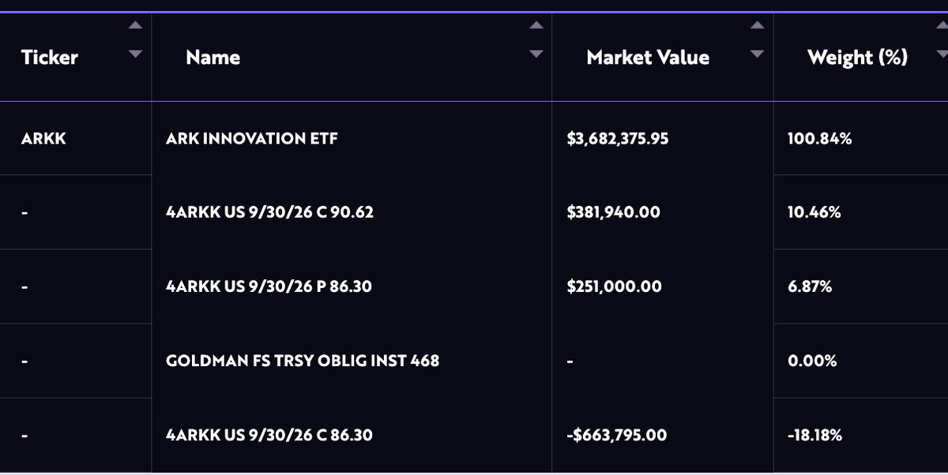This screenshot has height=475, width=948.
Task: Click the Ticker column header
Action: click(x=50, y=58)
